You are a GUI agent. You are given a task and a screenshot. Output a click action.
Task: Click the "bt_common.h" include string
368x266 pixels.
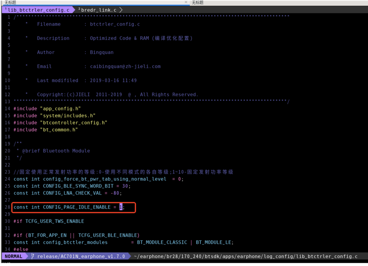tap(59, 129)
